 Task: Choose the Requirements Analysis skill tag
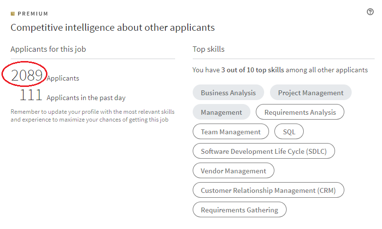pos(300,112)
